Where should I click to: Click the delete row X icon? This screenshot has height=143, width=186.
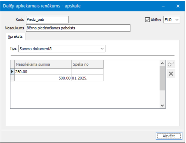pos(171,74)
